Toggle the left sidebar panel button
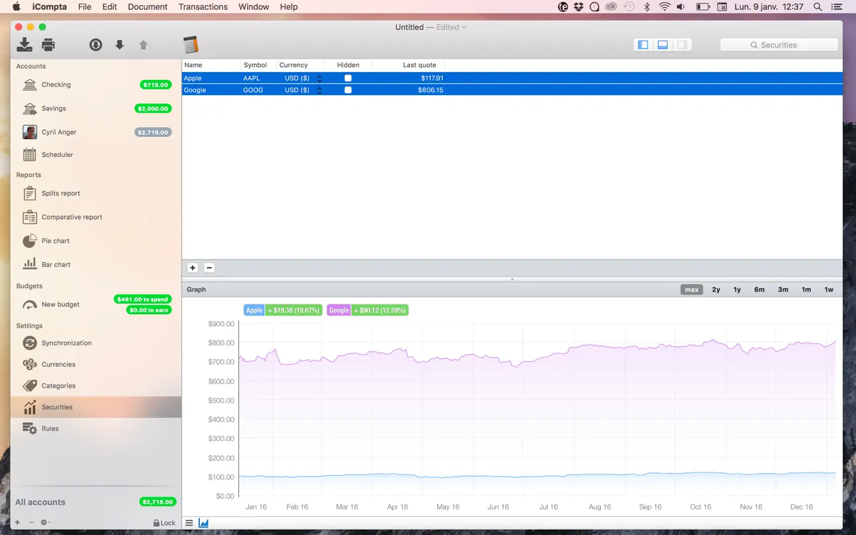 pyautogui.click(x=643, y=45)
